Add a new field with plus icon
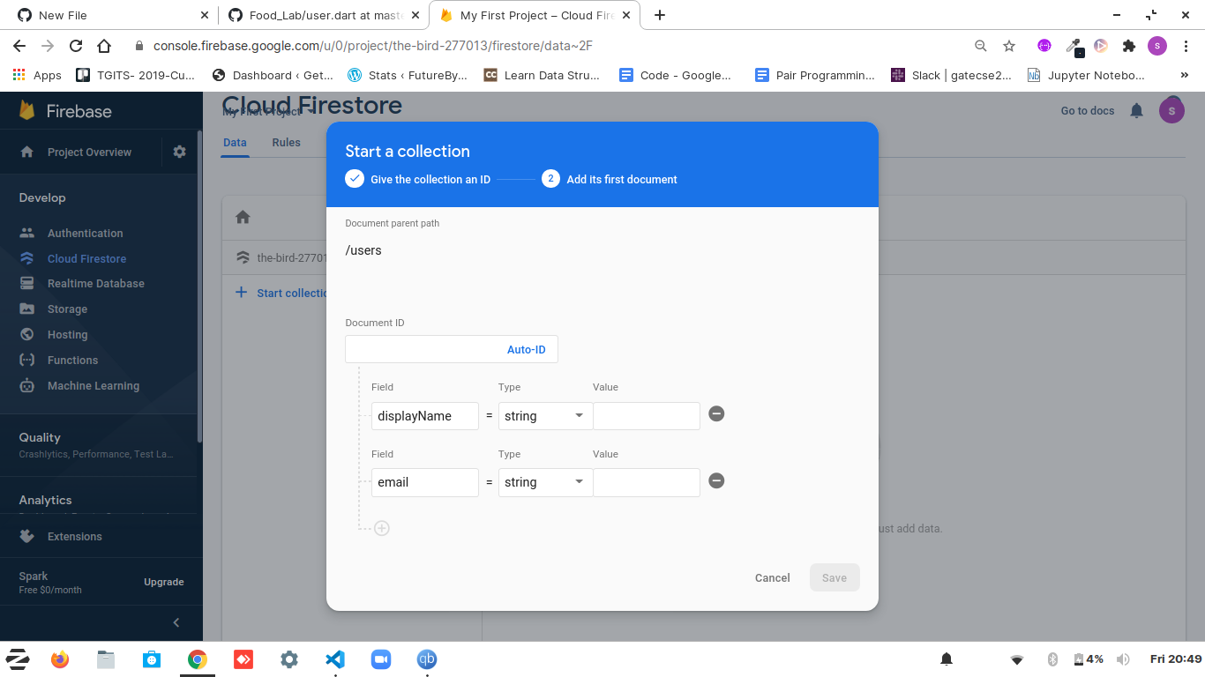The width and height of the screenshot is (1205, 677). 382,528
